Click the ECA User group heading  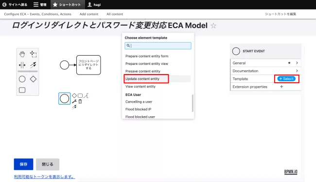pyautogui.click(x=133, y=95)
